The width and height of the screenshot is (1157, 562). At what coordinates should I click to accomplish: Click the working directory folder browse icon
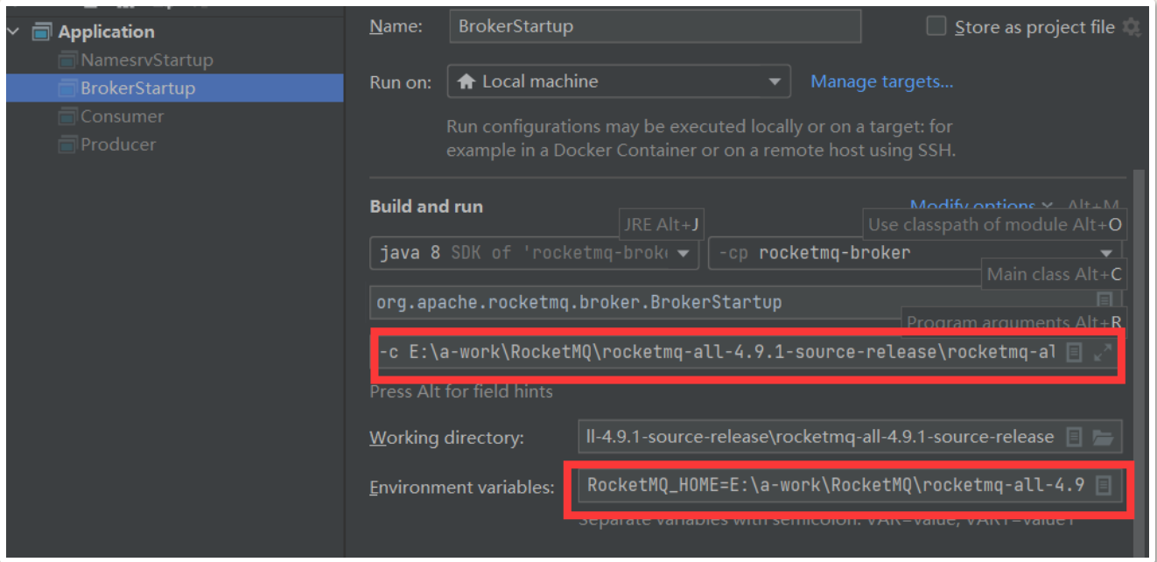(1103, 437)
